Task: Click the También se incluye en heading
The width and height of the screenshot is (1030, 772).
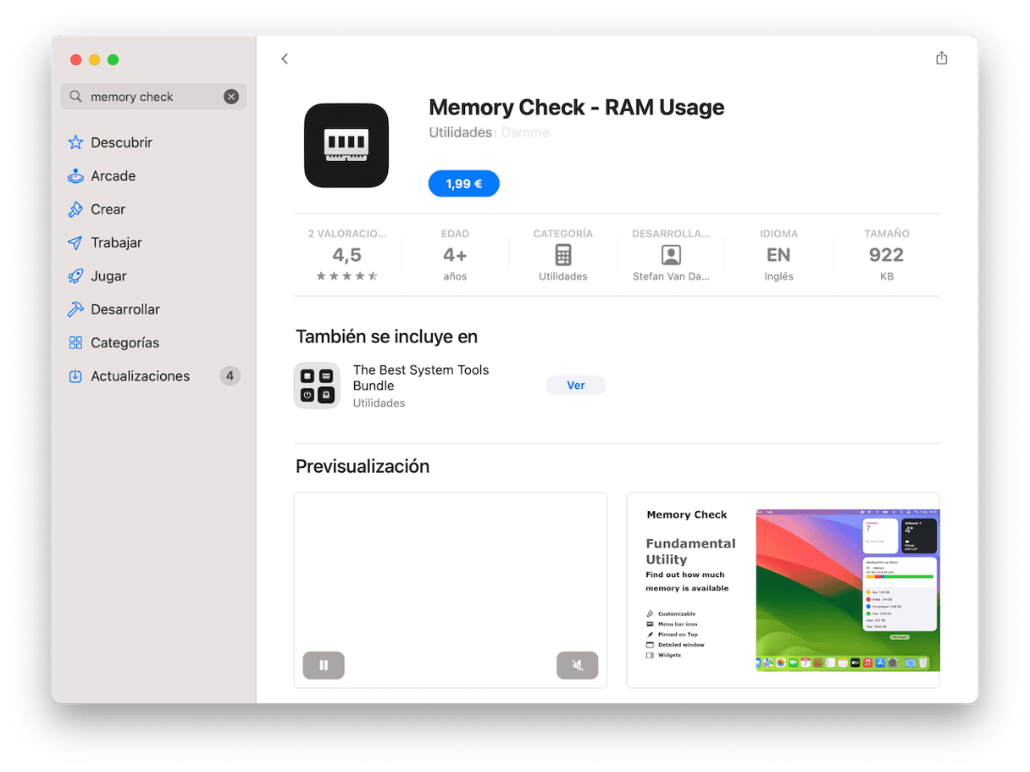Action: coord(387,336)
